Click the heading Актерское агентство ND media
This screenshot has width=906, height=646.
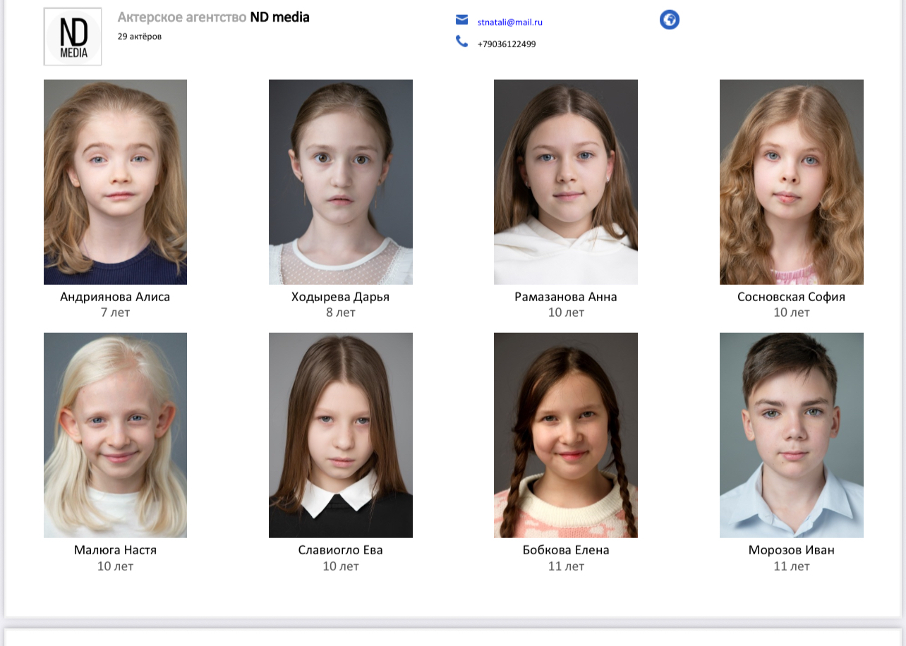point(214,17)
